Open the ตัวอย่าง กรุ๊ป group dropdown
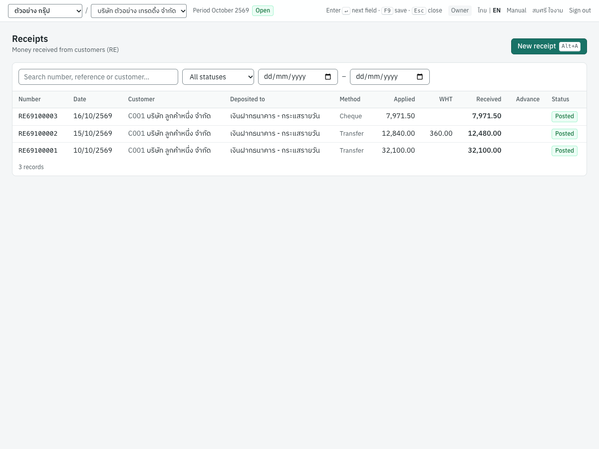 point(45,11)
